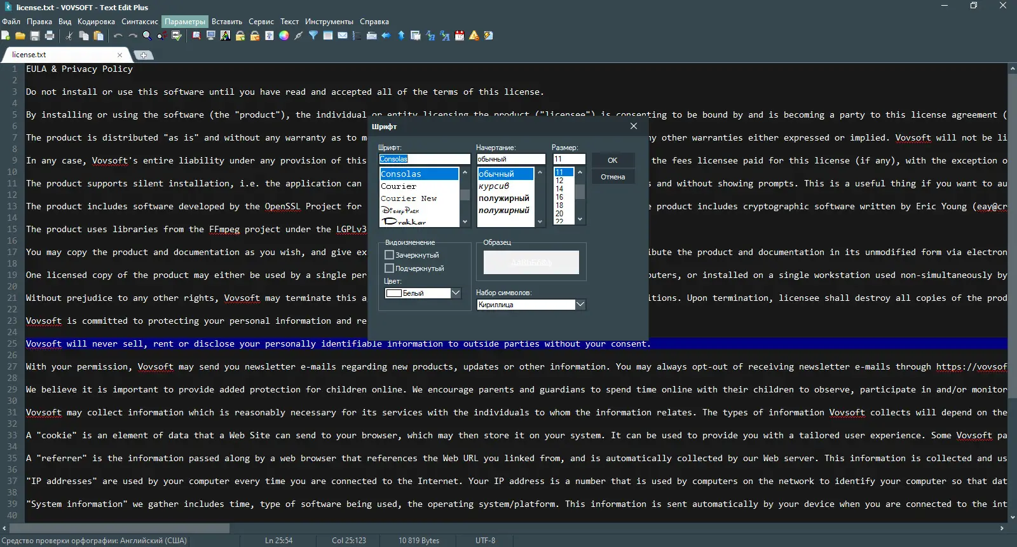1017x547 pixels.
Task: Click the blue vertical double-arrow icon
Action: (x=401, y=36)
